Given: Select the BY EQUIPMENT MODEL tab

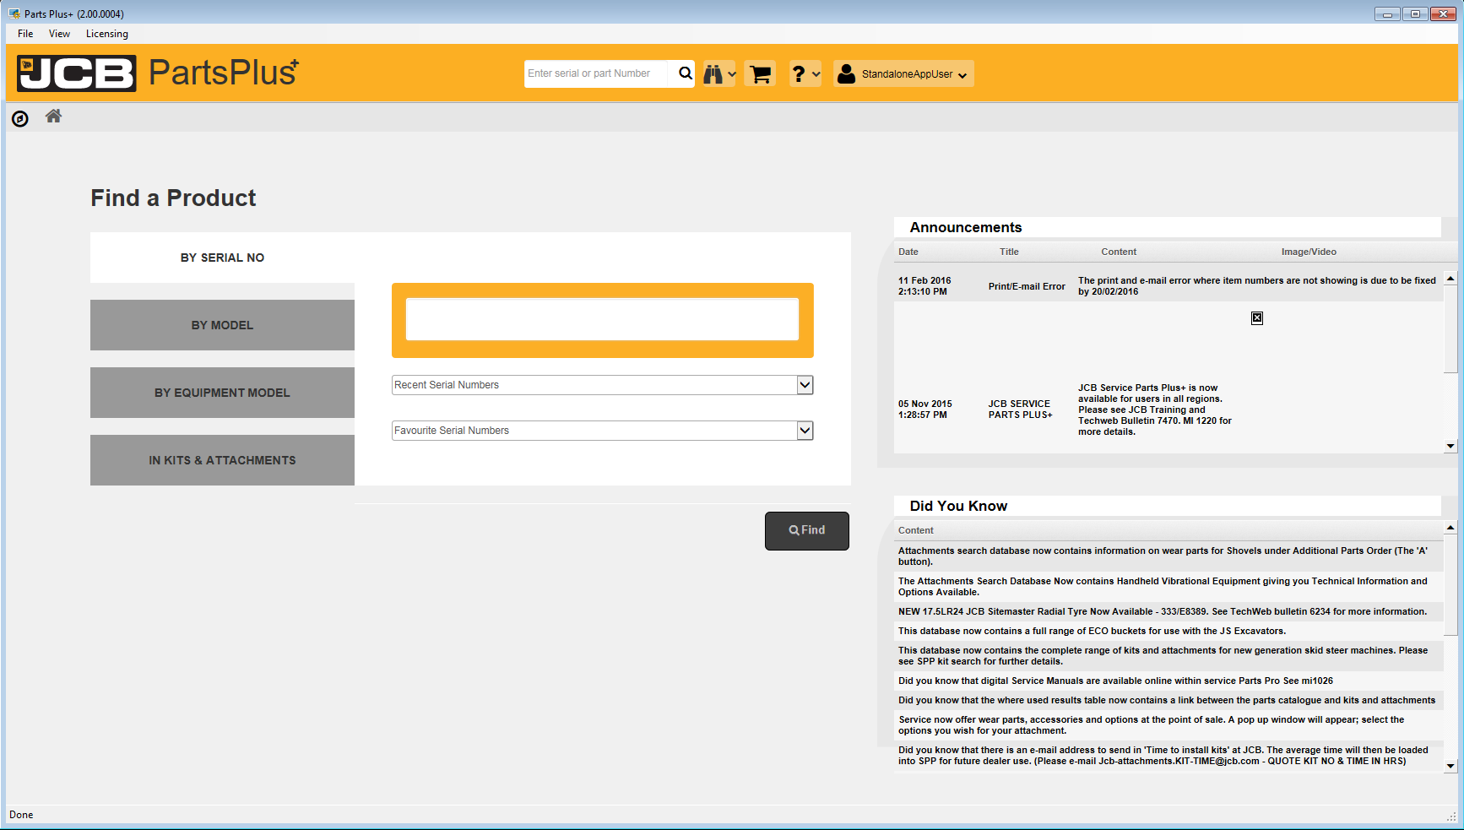Looking at the screenshot, I should tap(222, 393).
